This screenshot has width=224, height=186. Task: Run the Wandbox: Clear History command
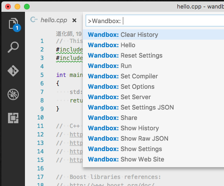pyautogui.click(x=153, y=34)
